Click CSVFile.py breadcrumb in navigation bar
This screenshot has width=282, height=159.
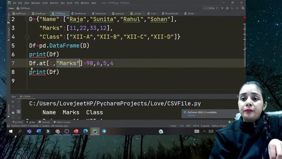tap(23, 8)
